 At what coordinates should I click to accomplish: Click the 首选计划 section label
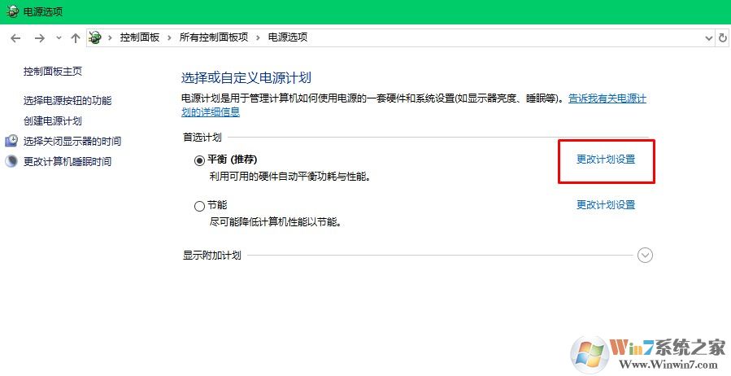[x=202, y=138]
